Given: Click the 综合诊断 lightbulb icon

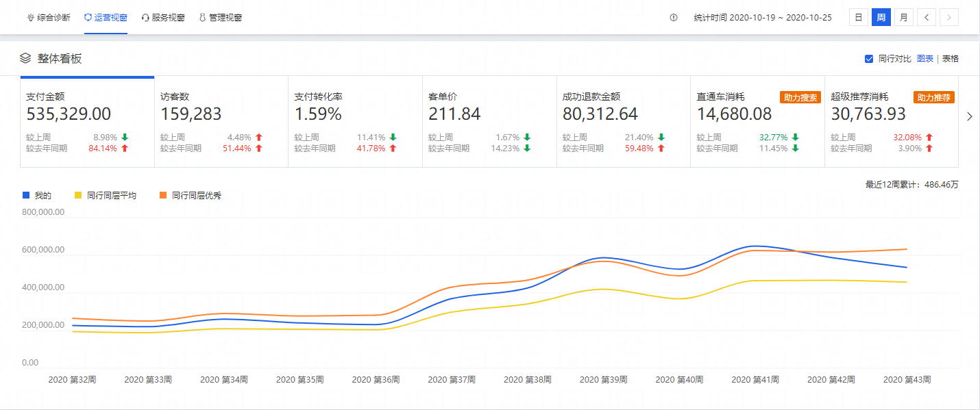Looking at the screenshot, I should tap(30, 18).
